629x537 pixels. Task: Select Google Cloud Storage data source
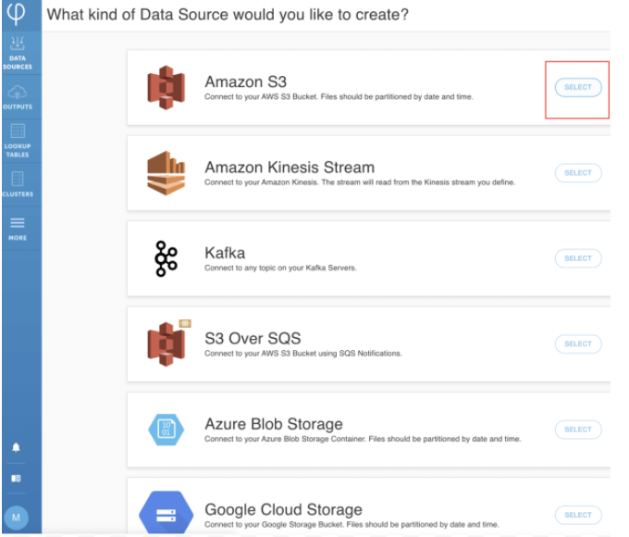(x=578, y=515)
